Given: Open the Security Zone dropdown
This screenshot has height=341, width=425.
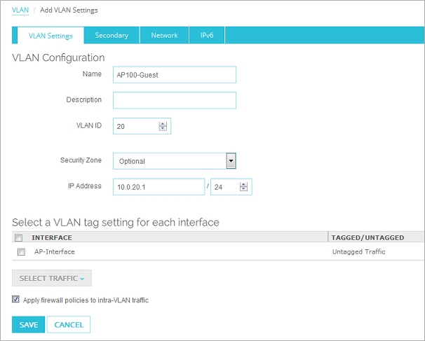Looking at the screenshot, I should coord(231,161).
